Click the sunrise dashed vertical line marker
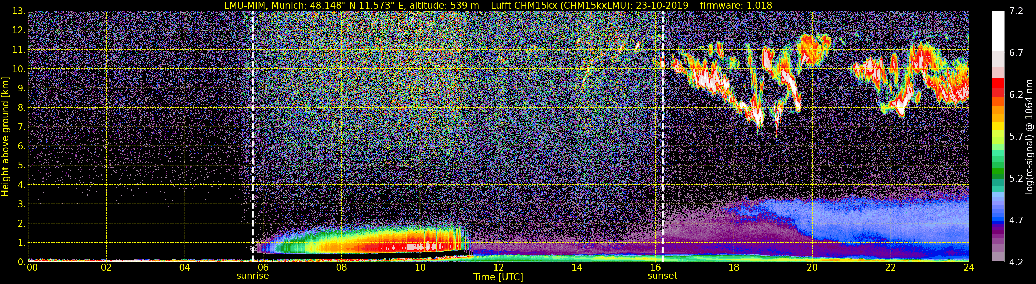Viewport: 1036px width, 284px height. tap(253, 136)
